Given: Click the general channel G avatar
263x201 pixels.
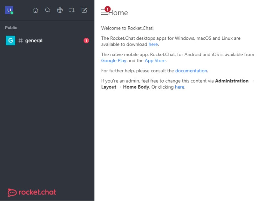Looking at the screenshot, I should [10, 41].
